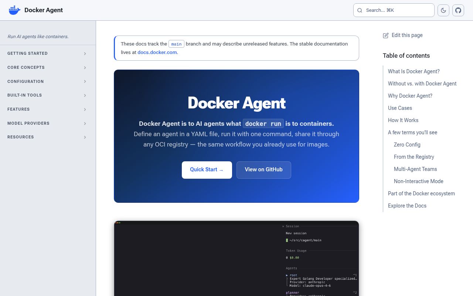Jump to Multi-Agent Teams subsection
This screenshot has width=473, height=296.
415,169
